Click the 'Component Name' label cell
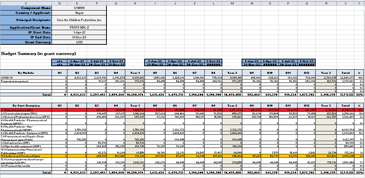 tap(26, 8)
